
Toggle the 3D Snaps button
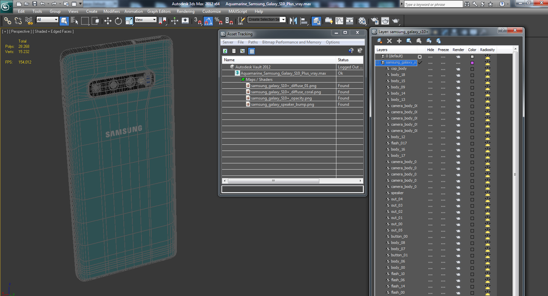198,21
